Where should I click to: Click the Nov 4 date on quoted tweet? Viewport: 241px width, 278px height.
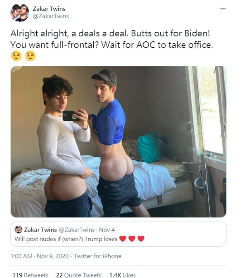coord(107,230)
